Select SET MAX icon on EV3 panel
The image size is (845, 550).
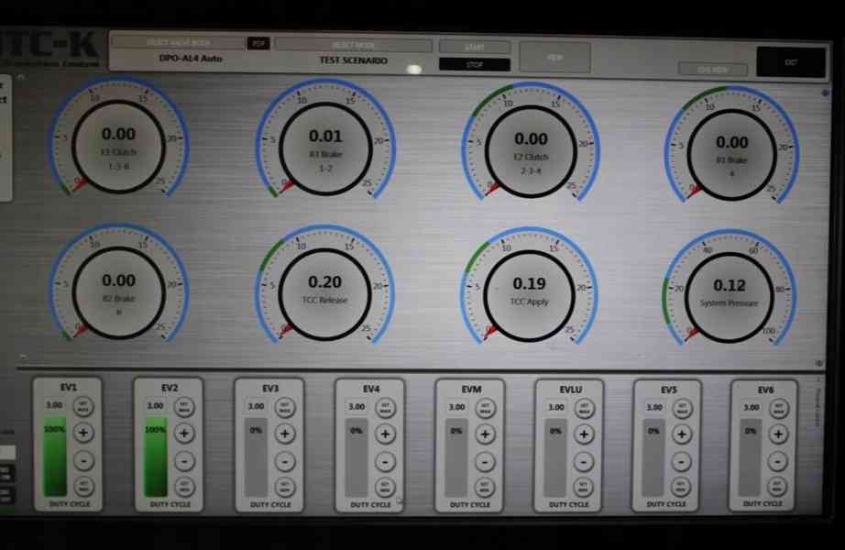coord(285,407)
